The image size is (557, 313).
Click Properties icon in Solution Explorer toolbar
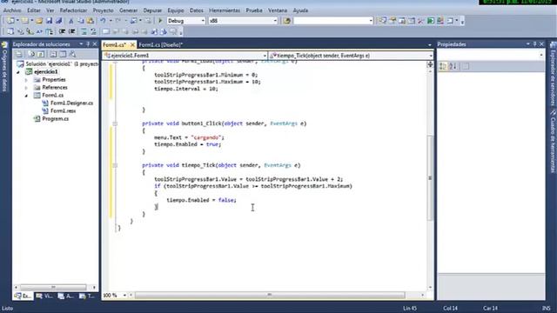(19, 54)
